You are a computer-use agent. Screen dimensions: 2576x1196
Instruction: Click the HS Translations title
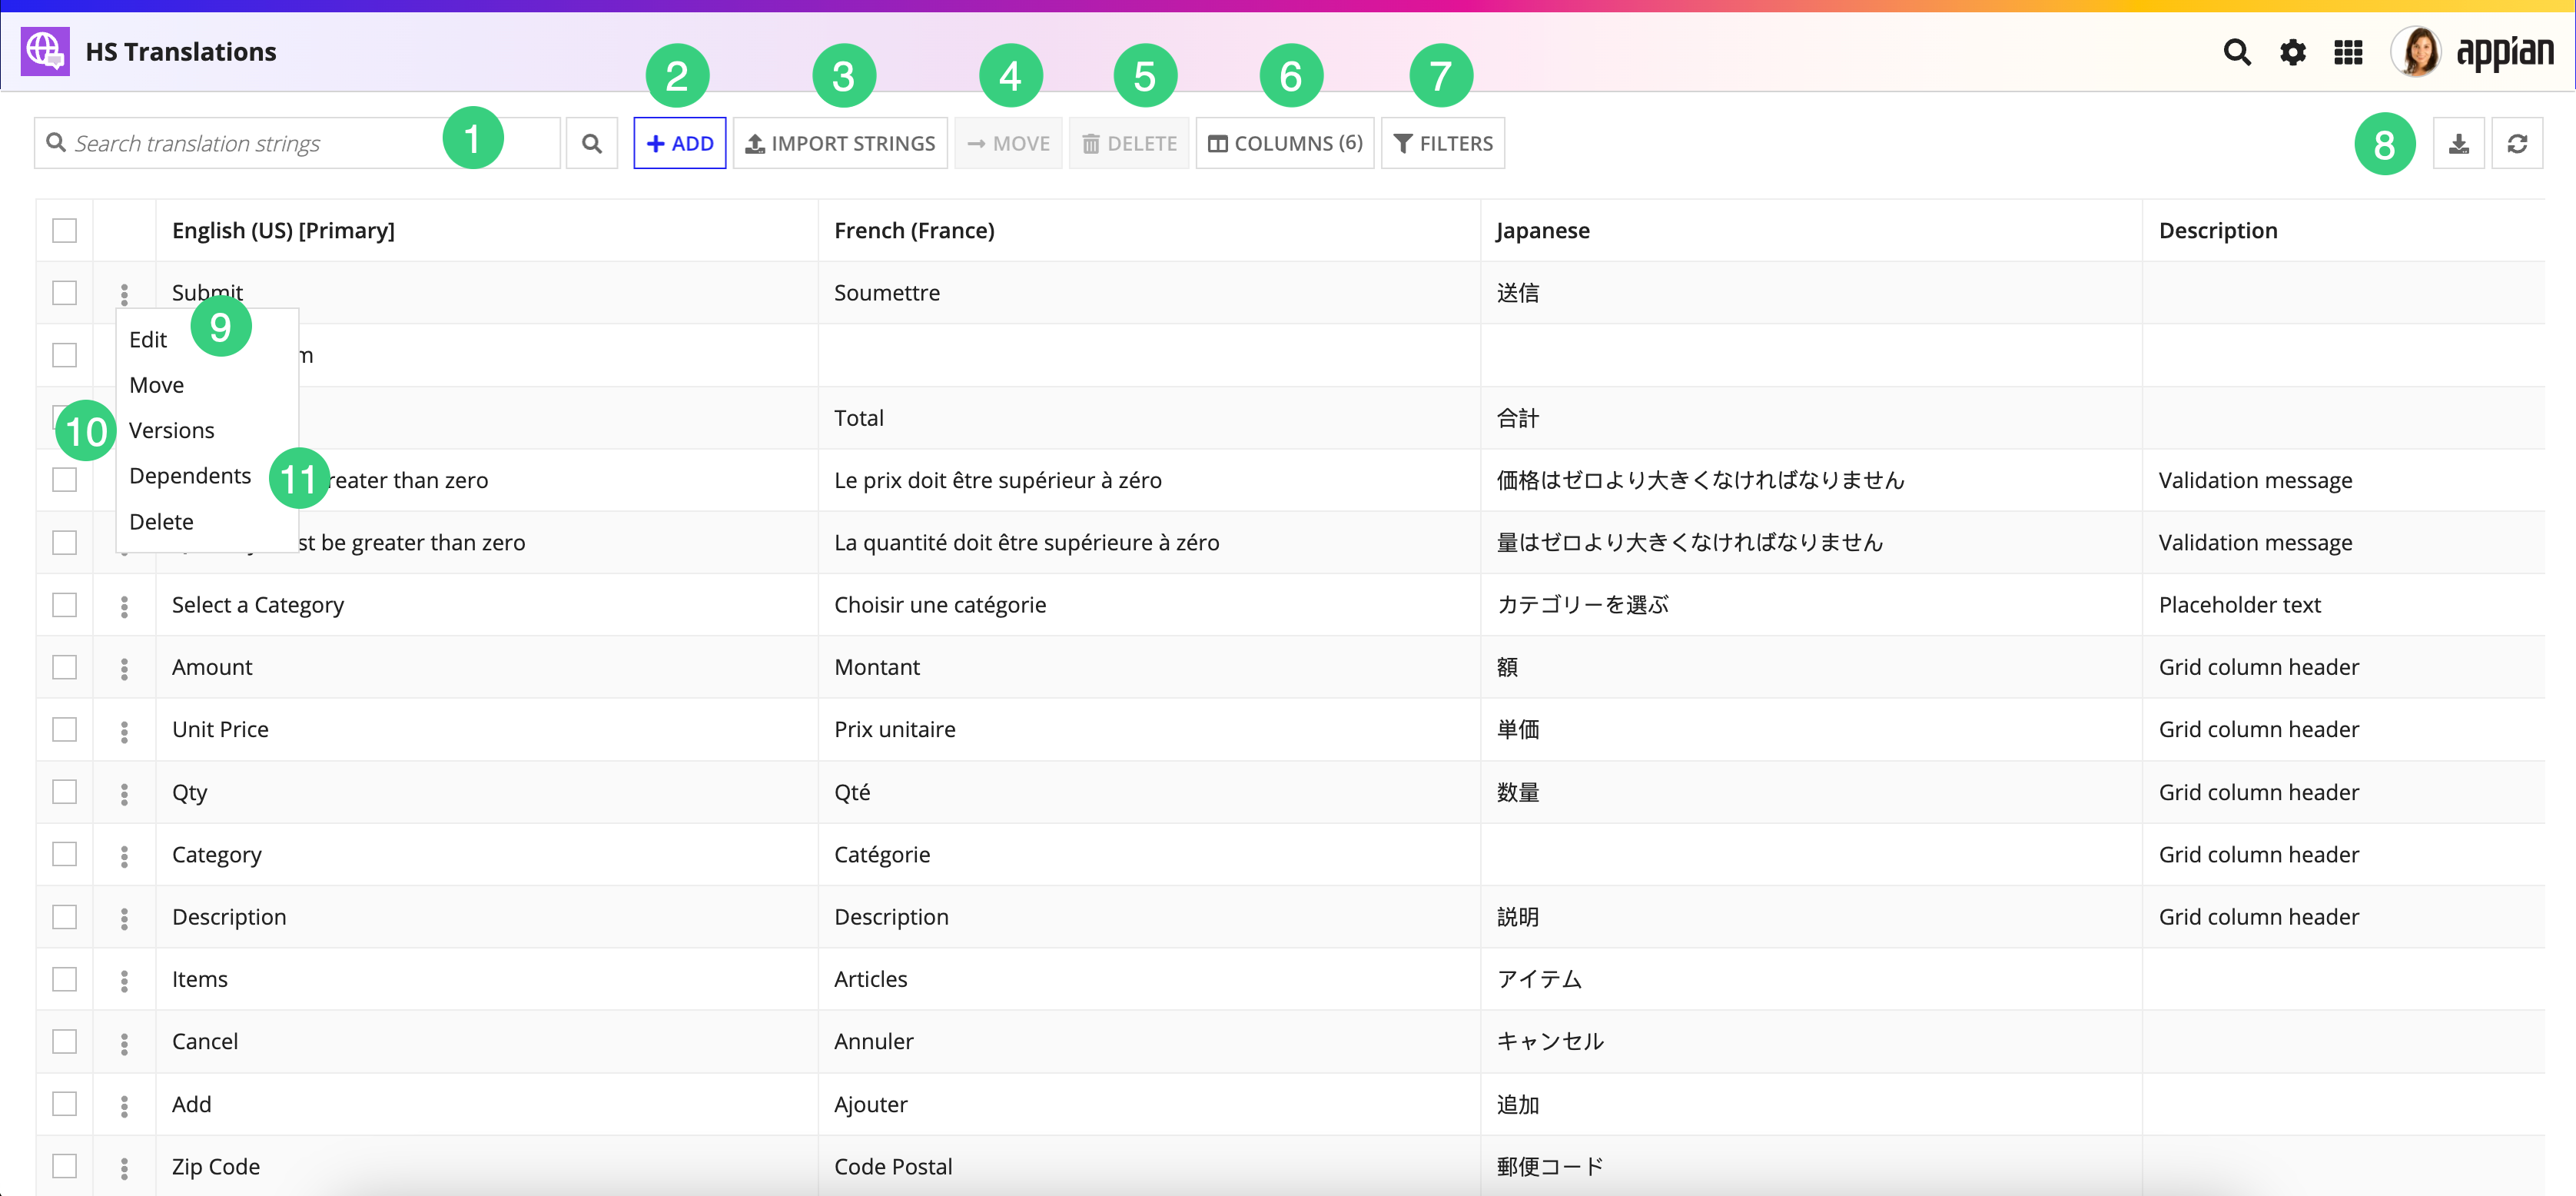click(x=181, y=52)
